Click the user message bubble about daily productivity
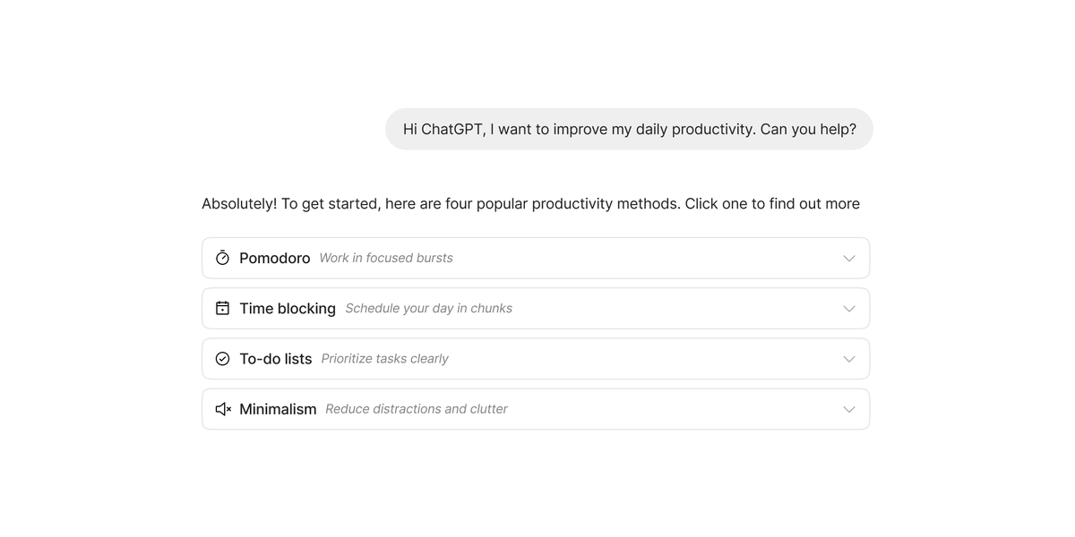Screen dimensions: 1075x537 pos(629,129)
